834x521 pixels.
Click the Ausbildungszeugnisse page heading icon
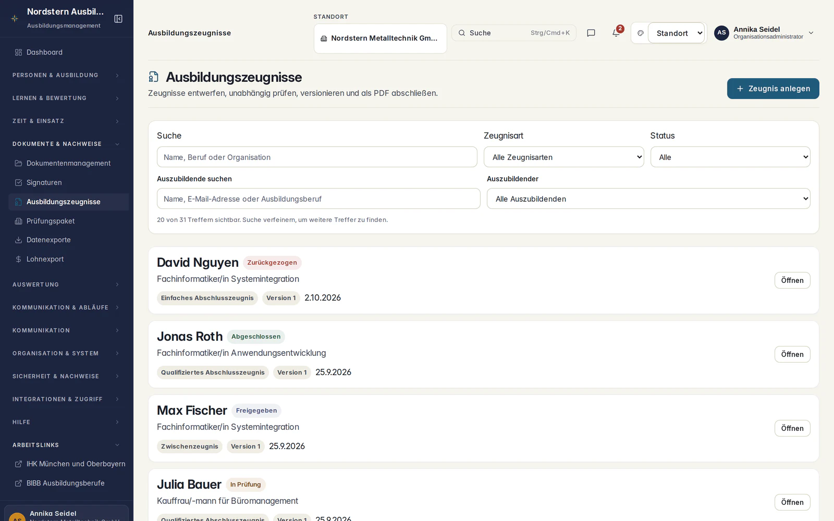154,77
